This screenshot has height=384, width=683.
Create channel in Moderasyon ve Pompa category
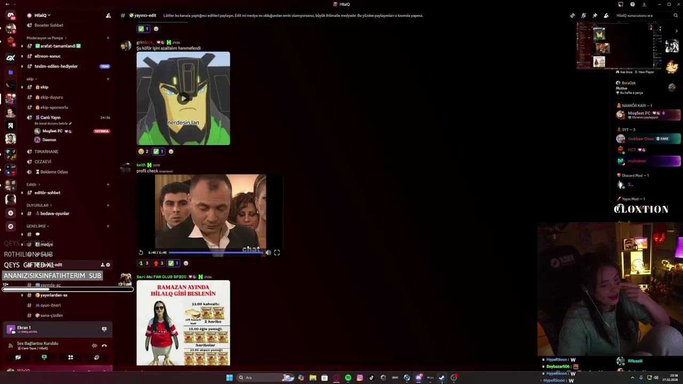[108, 38]
